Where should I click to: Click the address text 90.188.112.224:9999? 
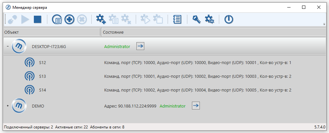coord(137,106)
